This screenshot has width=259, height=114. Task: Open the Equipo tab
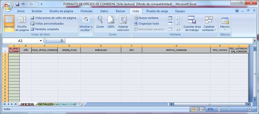click(180, 11)
